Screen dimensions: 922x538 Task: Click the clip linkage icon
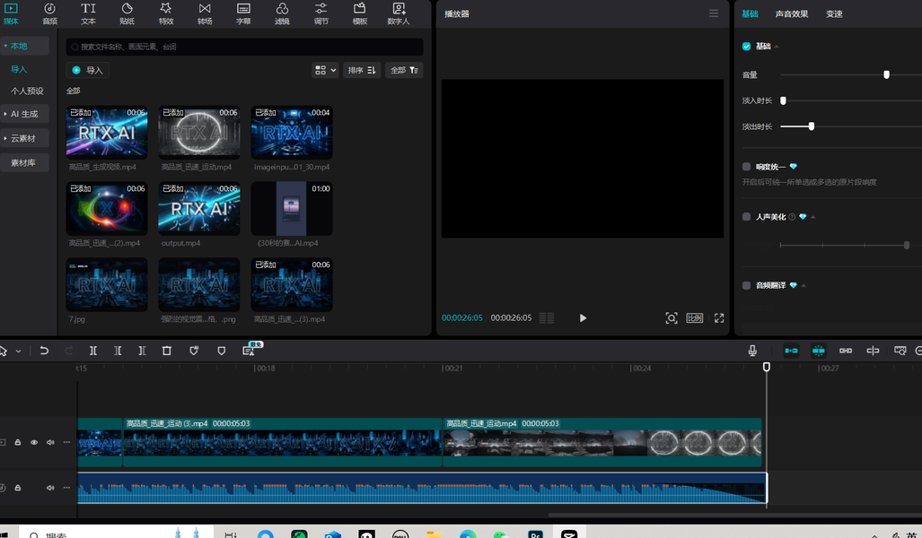(x=846, y=351)
